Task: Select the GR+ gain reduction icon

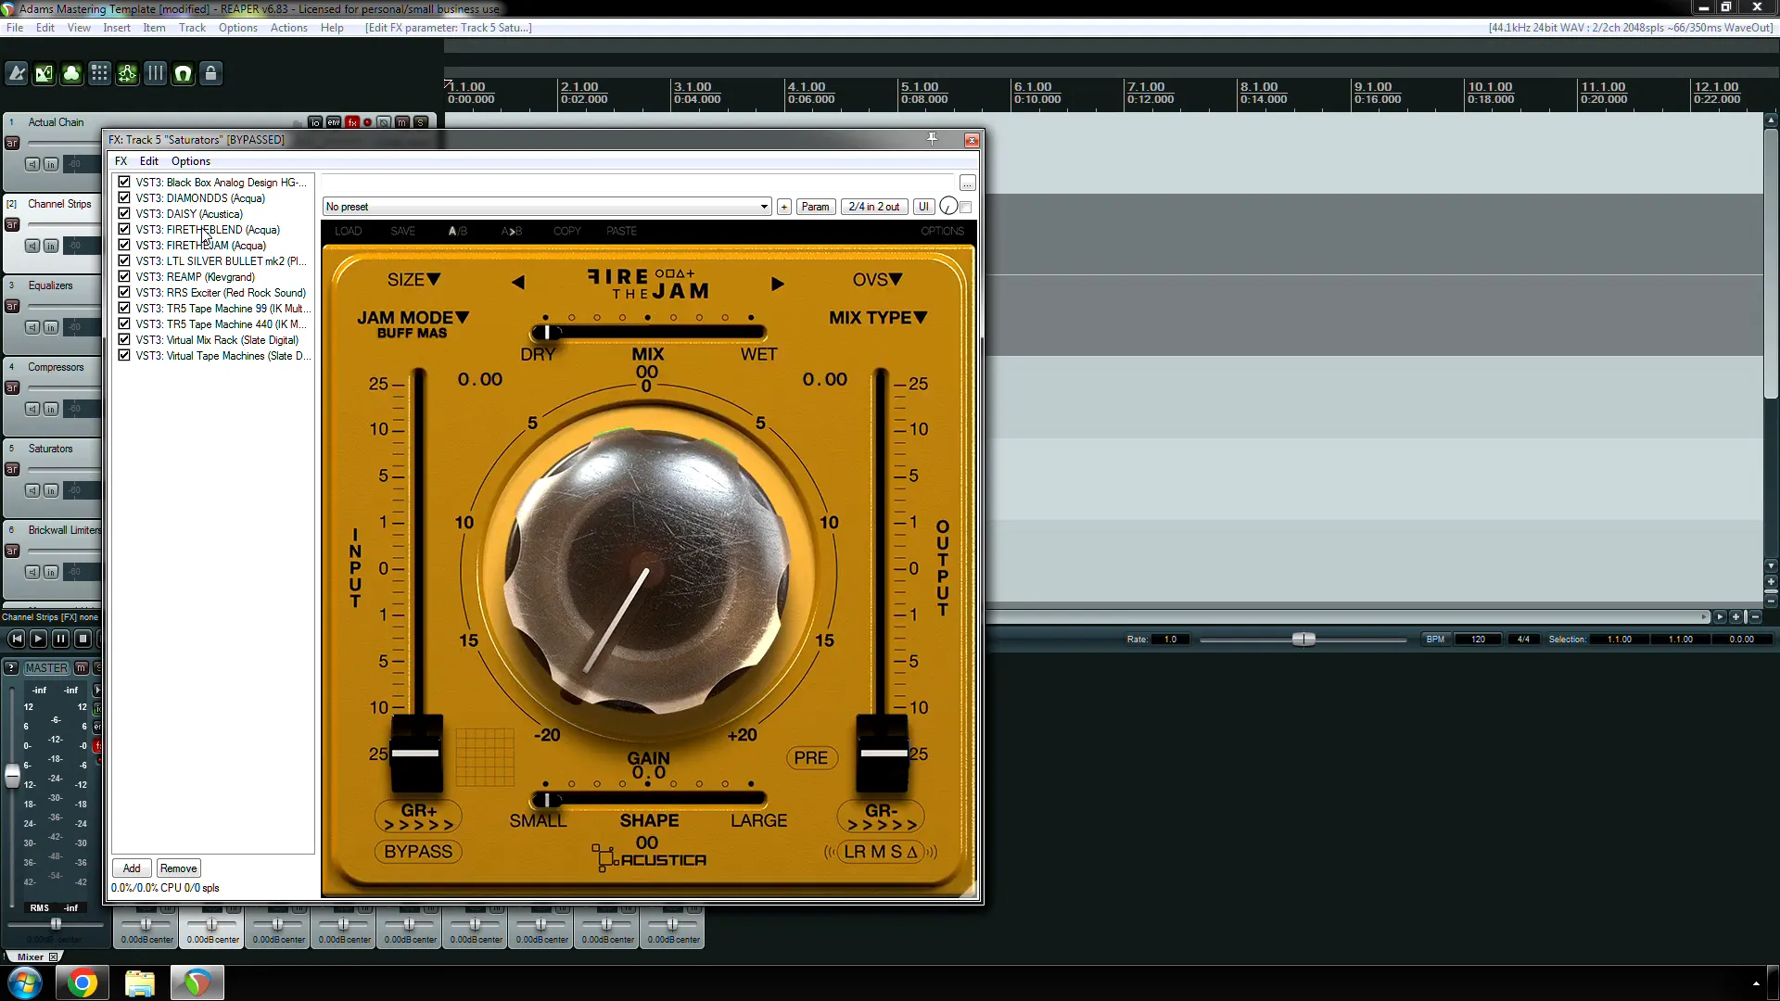Action: pyautogui.click(x=418, y=817)
